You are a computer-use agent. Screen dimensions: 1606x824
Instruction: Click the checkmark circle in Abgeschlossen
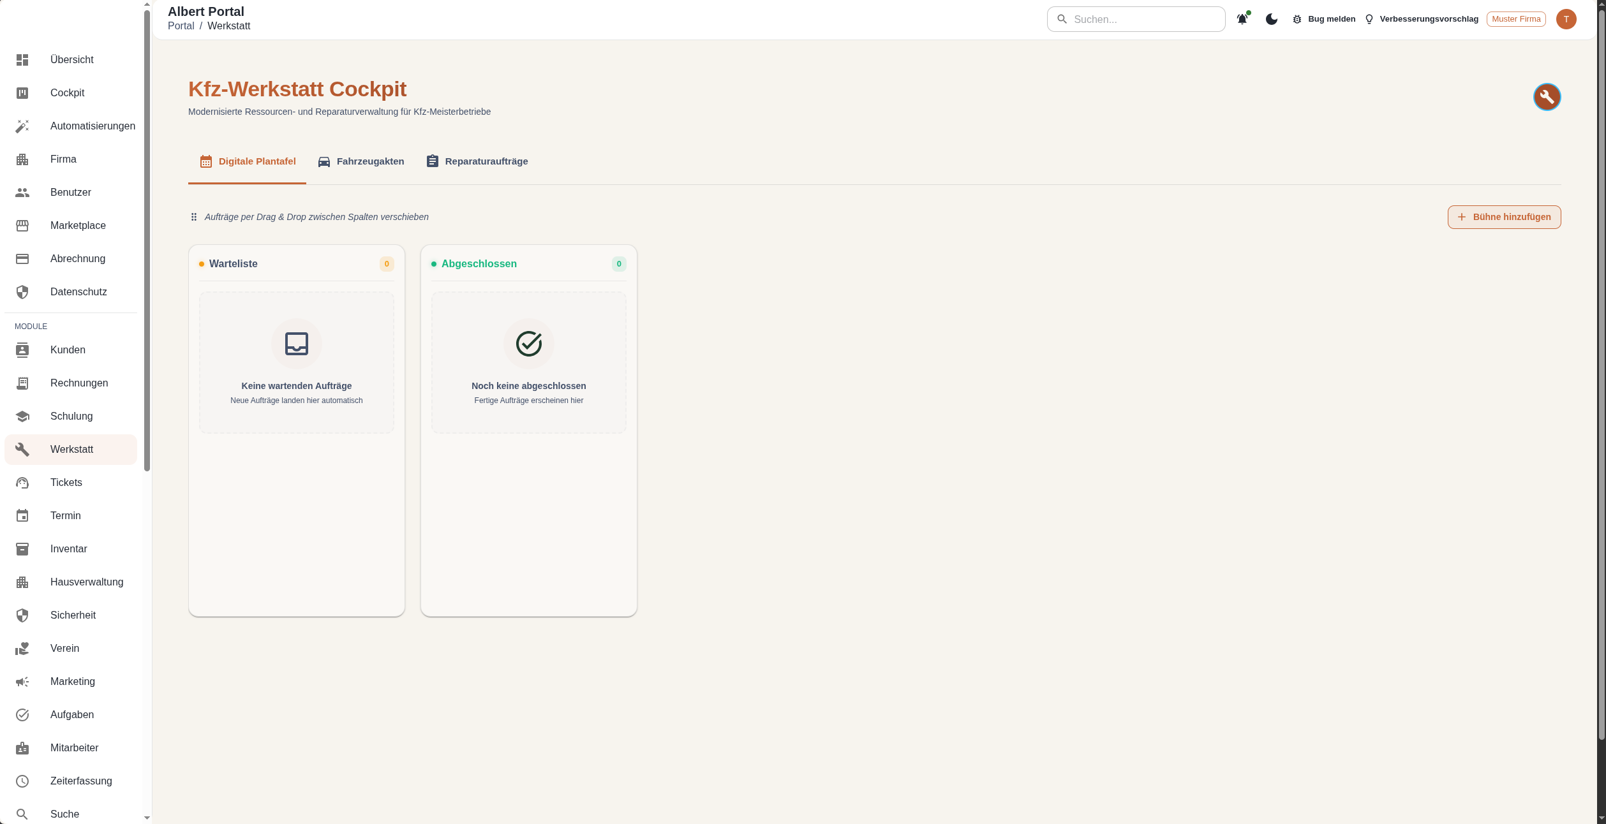529,344
